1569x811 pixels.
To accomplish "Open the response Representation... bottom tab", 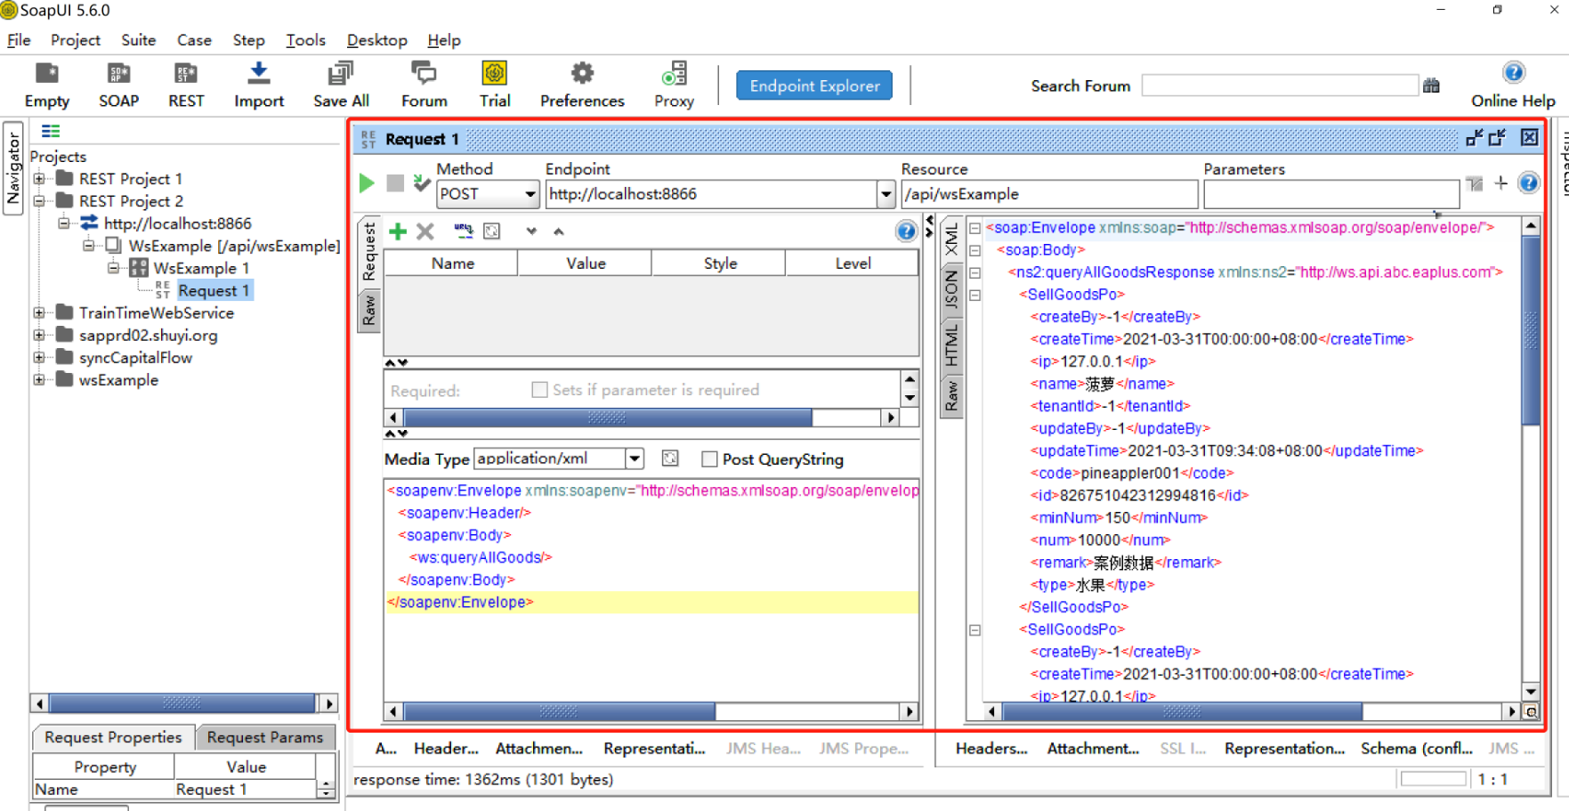I will tap(1284, 749).
